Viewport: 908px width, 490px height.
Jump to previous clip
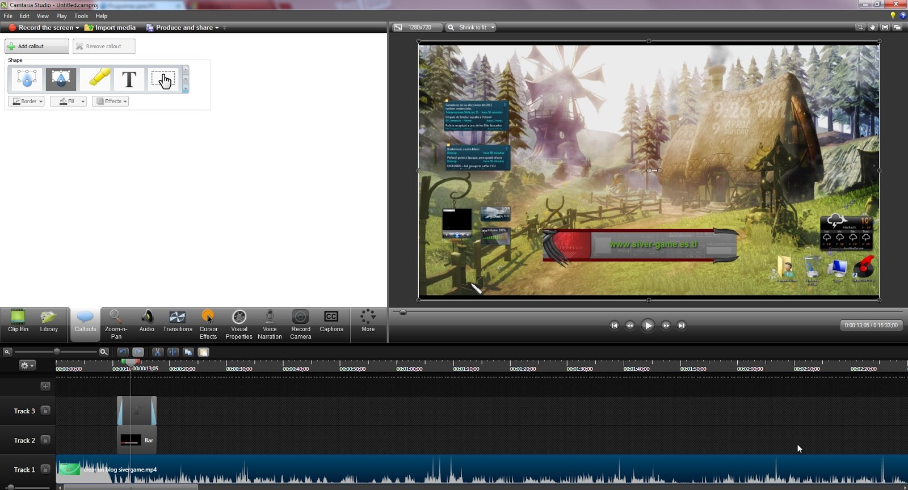(614, 326)
